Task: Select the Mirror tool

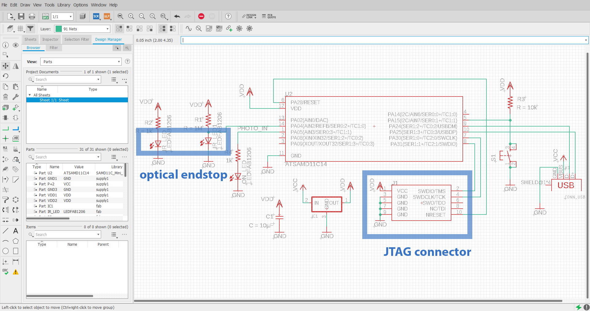Action: 16,66
